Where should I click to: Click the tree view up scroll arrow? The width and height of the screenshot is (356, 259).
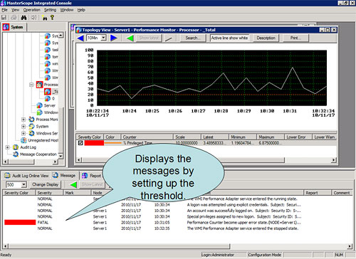tap(61, 36)
